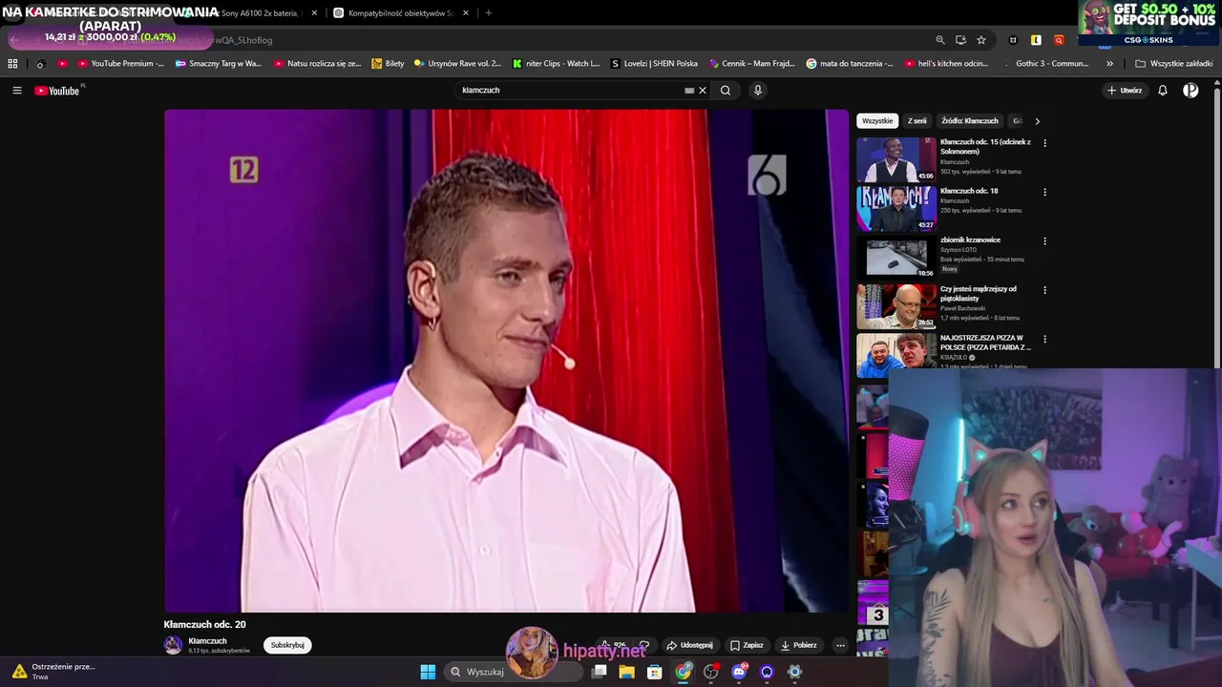Viewport: 1222px width, 687px height.
Task: Open the 'Smaczny Targ w Wa...' bookmark
Action: click(x=218, y=64)
